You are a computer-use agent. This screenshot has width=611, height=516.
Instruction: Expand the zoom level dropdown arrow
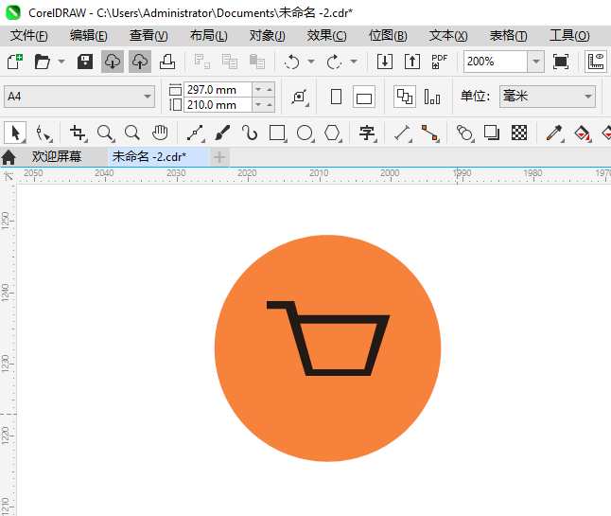coord(536,62)
